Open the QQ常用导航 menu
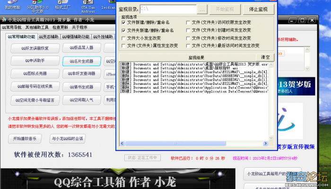 point(12,27)
